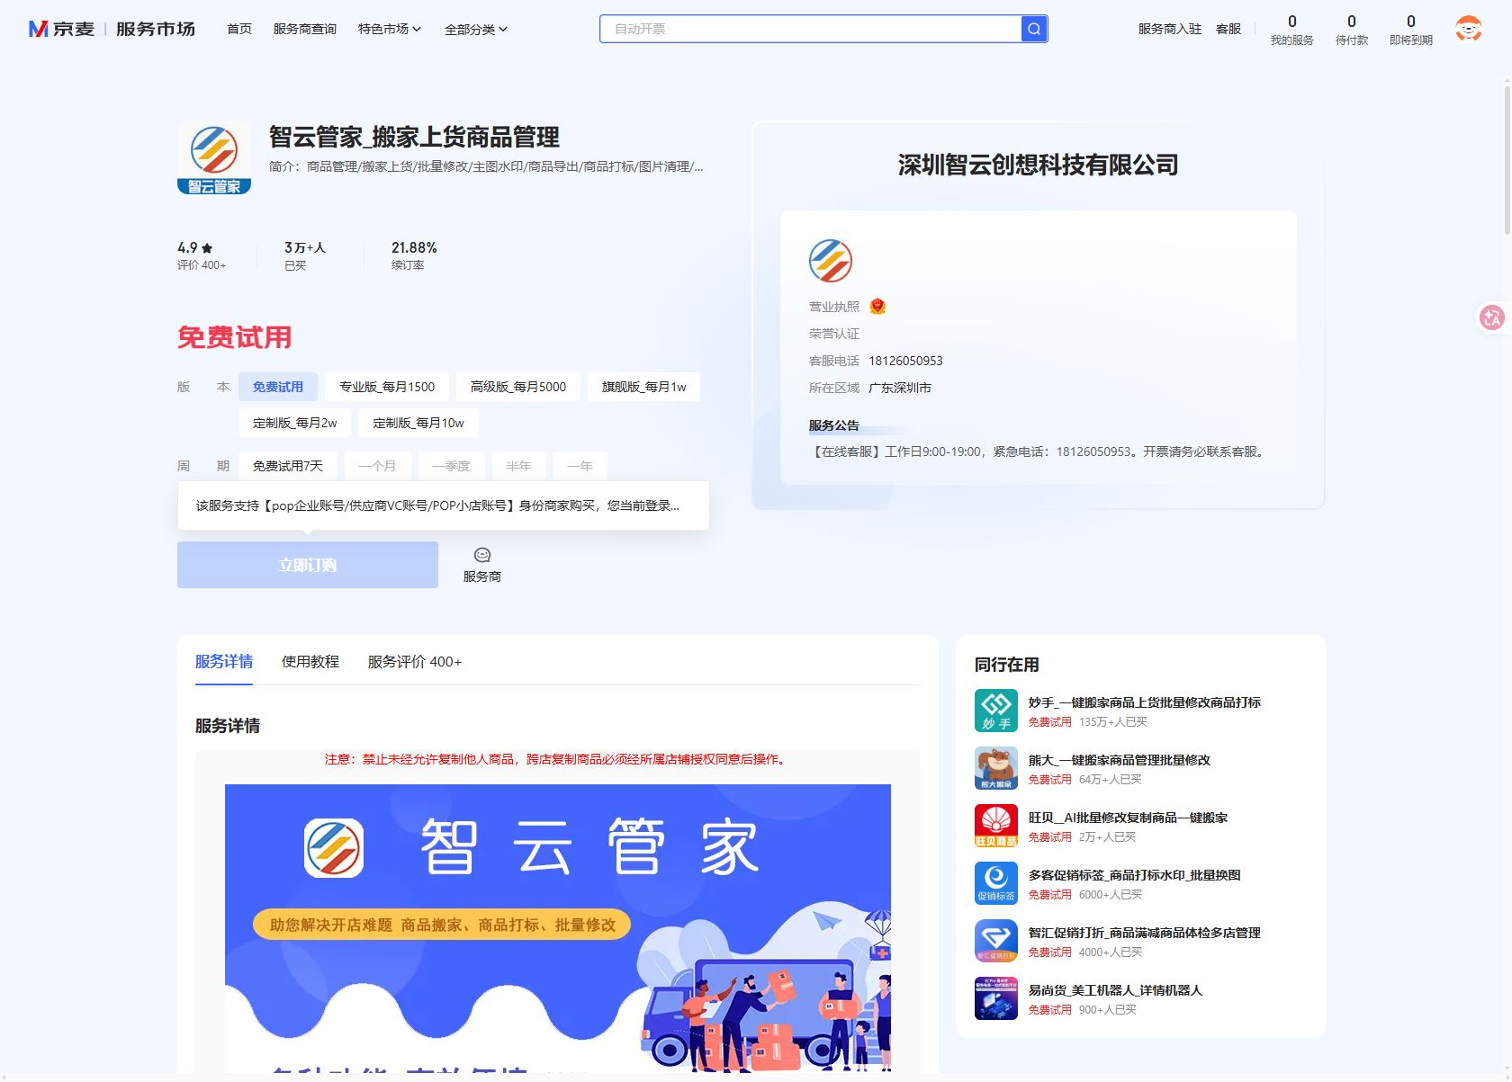The height and width of the screenshot is (1082, 1512).
Task: Open 客服 link in header
Action: [x=1228, y=29]
